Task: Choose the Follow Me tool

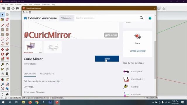Action: (x=7, y=54)
